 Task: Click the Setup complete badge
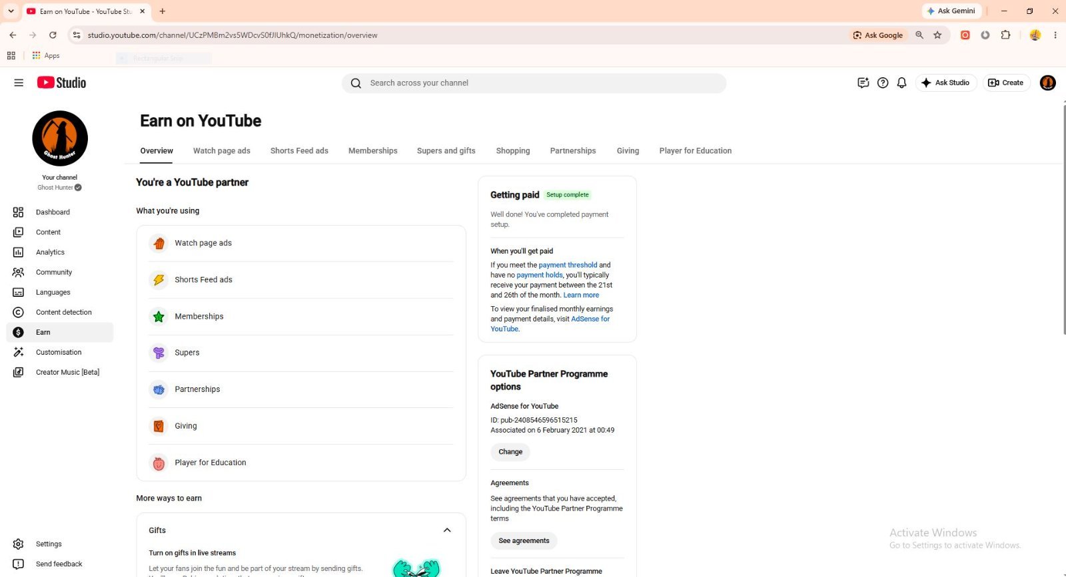click(568, 195)
